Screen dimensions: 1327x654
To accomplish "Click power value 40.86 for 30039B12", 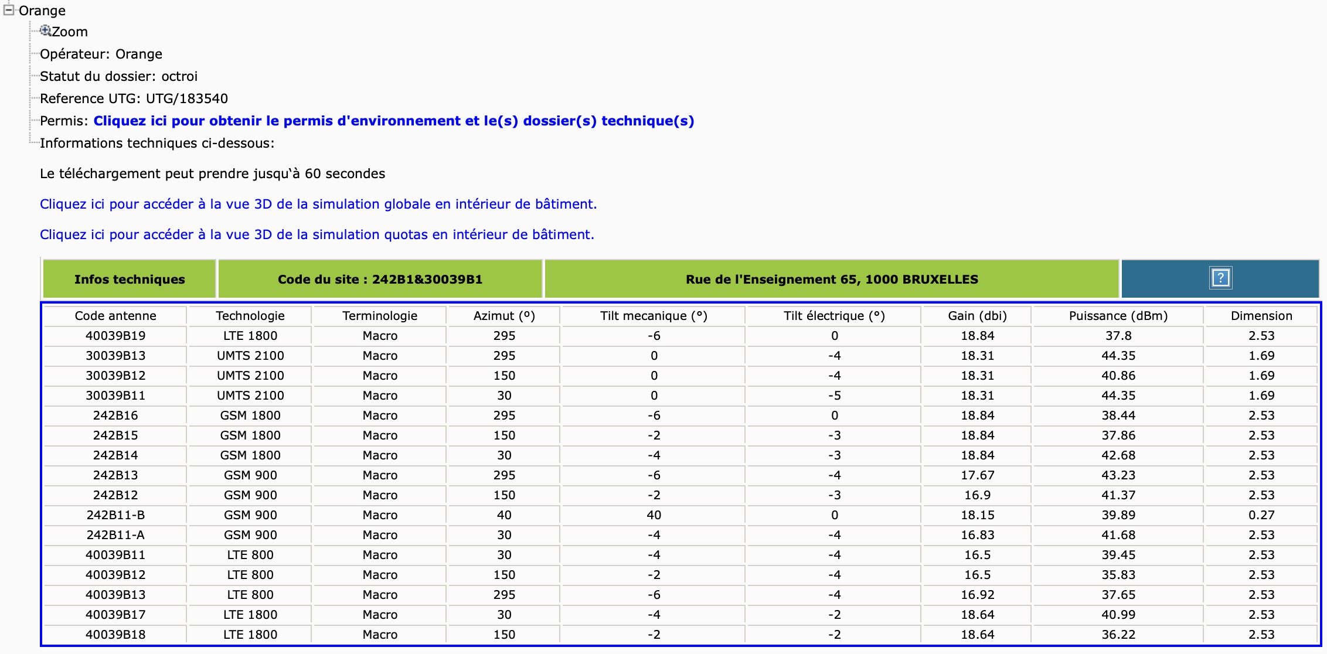I will (x=1118, y=376).
